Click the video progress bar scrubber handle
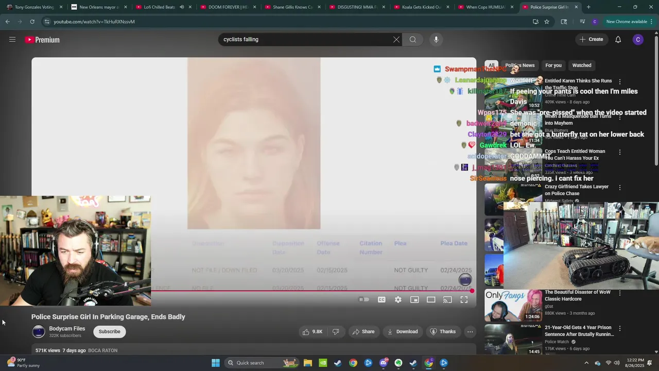This screenshot has width=659, height=371. click(472, 291)
